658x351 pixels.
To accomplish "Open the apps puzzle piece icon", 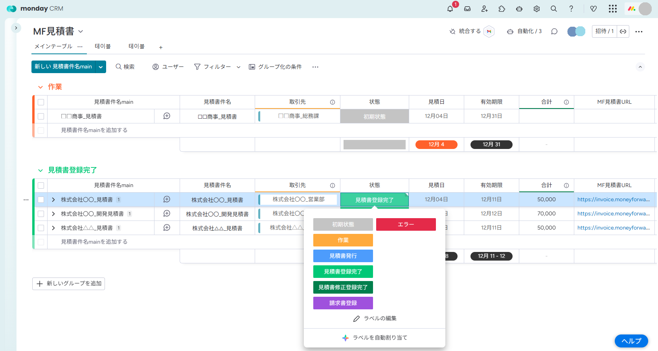I will click(502, 9).
